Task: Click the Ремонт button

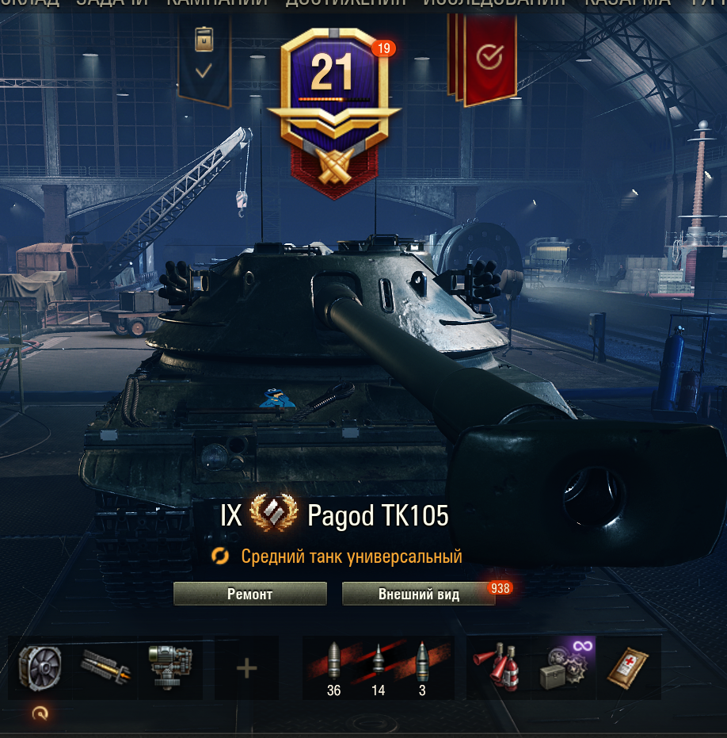Action: pyautogui.click(x=249, y=594)
